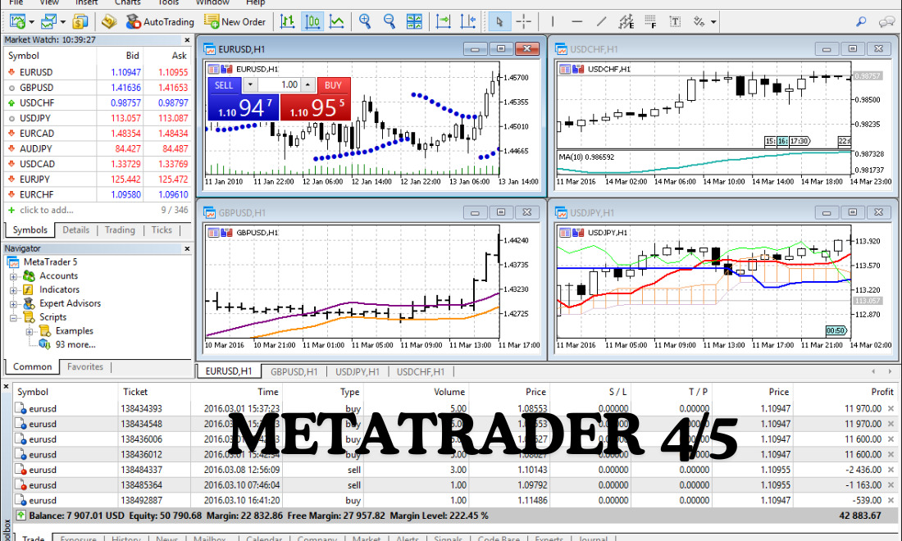Select the text label tool
The image size is (902, 541).
coord(675,22)
